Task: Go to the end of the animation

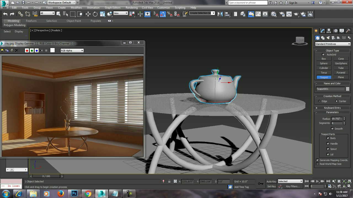Action: (x=328, y=182)
